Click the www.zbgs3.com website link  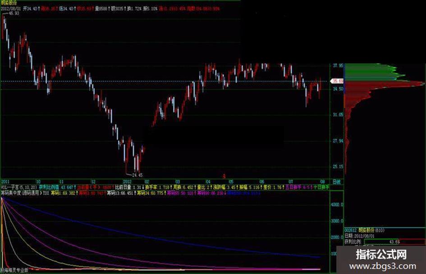click(383, 266)
